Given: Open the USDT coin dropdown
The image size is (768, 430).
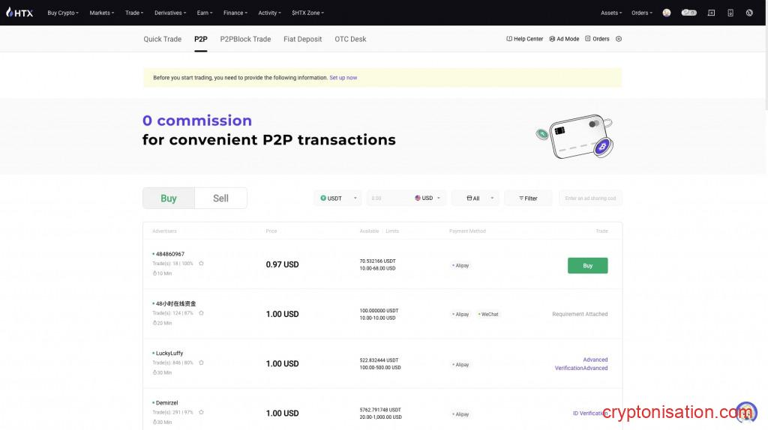Looking at the screenshot, I should click(x=337, y=199).
